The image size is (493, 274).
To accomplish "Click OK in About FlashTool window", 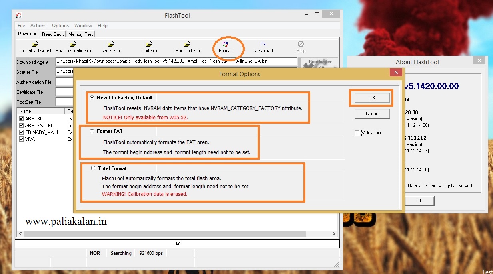I will coord(419,201).
